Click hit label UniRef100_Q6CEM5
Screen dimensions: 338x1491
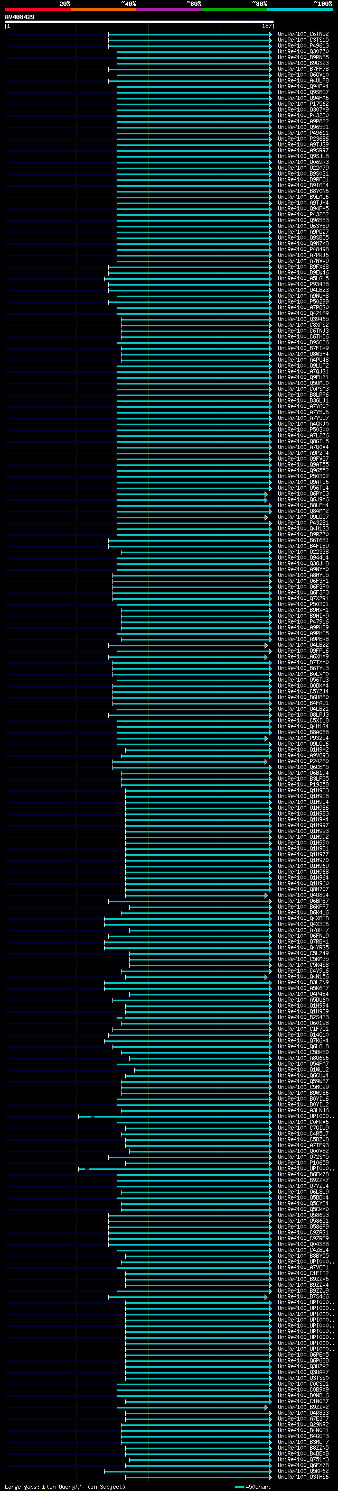pyautogui.click(x=303, y=767)
